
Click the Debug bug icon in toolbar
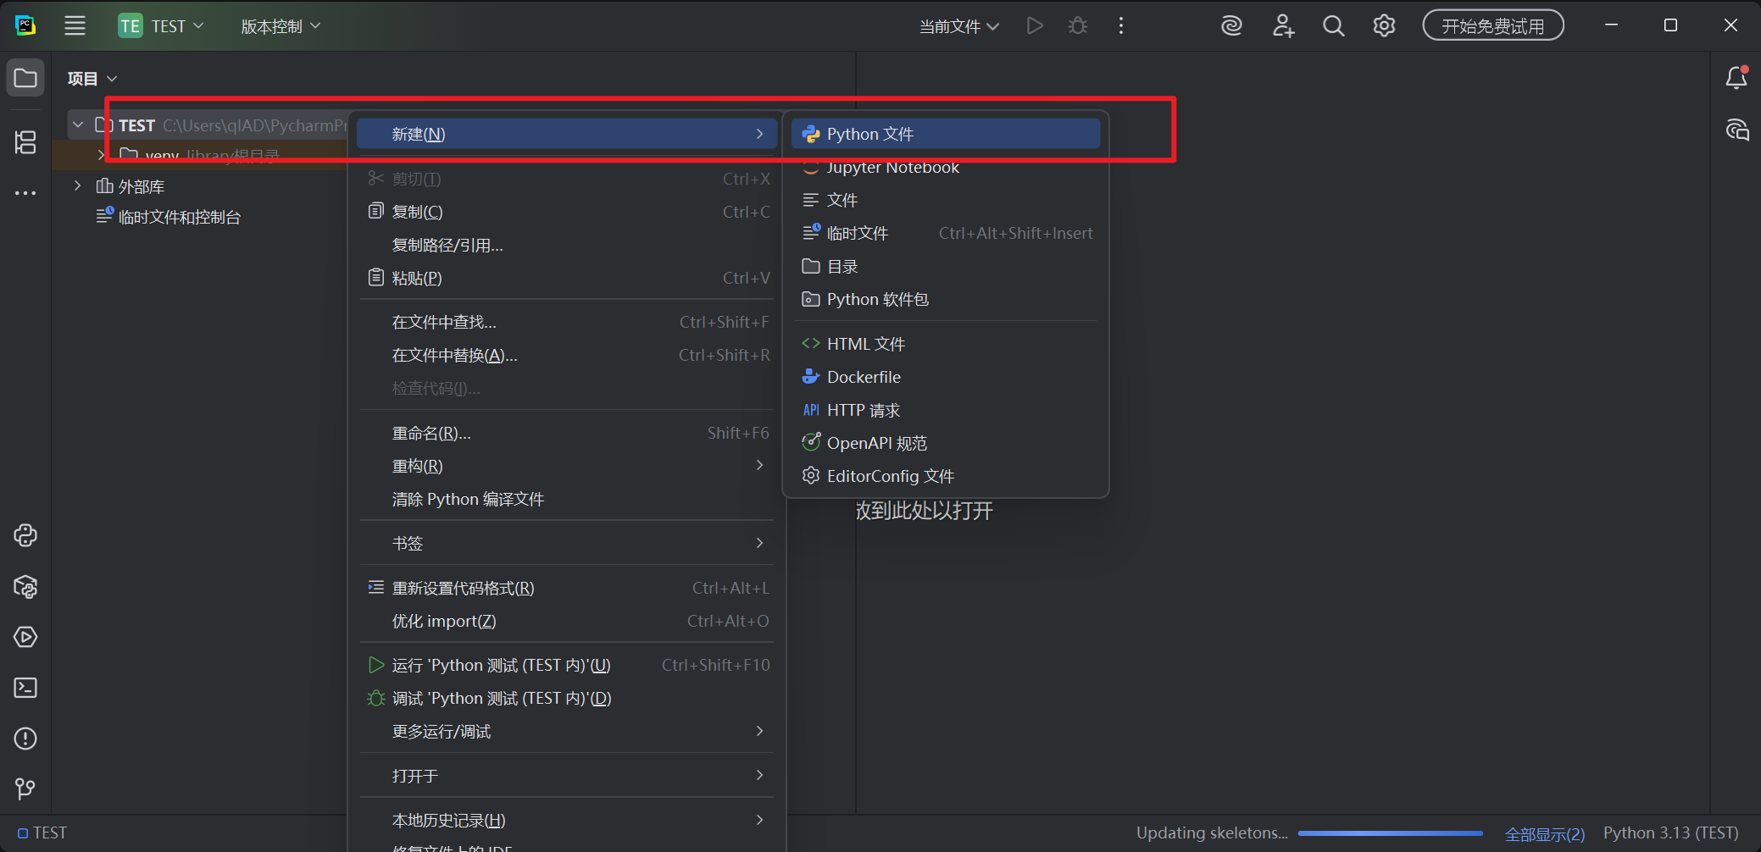1078,25
